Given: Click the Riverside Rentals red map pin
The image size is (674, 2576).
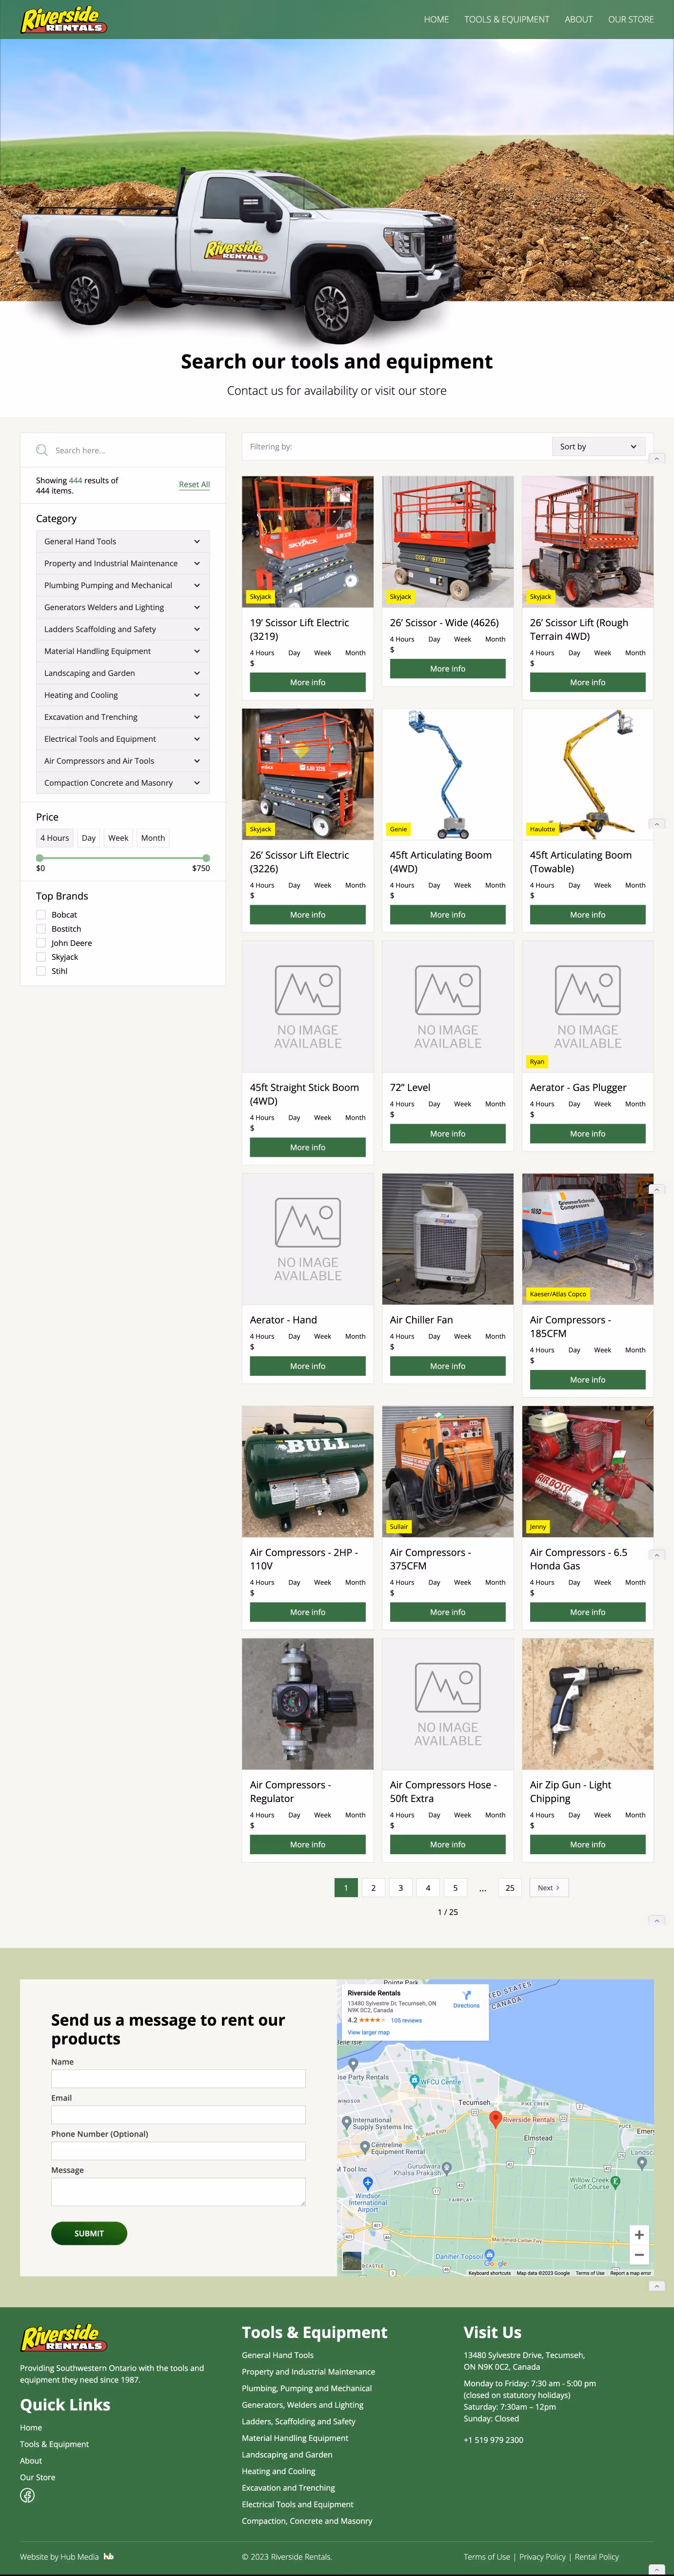Looking at the screenshot, I should tap(494, 2119).
